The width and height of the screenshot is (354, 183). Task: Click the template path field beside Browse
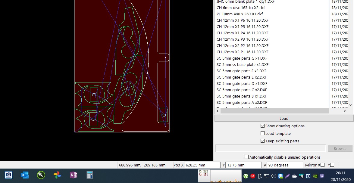(271, 148)
